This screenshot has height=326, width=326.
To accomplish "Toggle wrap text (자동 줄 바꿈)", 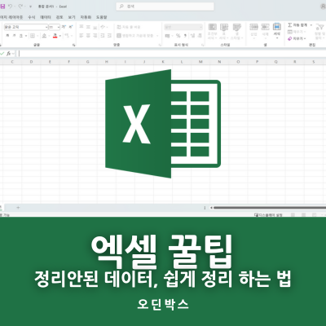I will pyautogui.click(x=129, y=27).
